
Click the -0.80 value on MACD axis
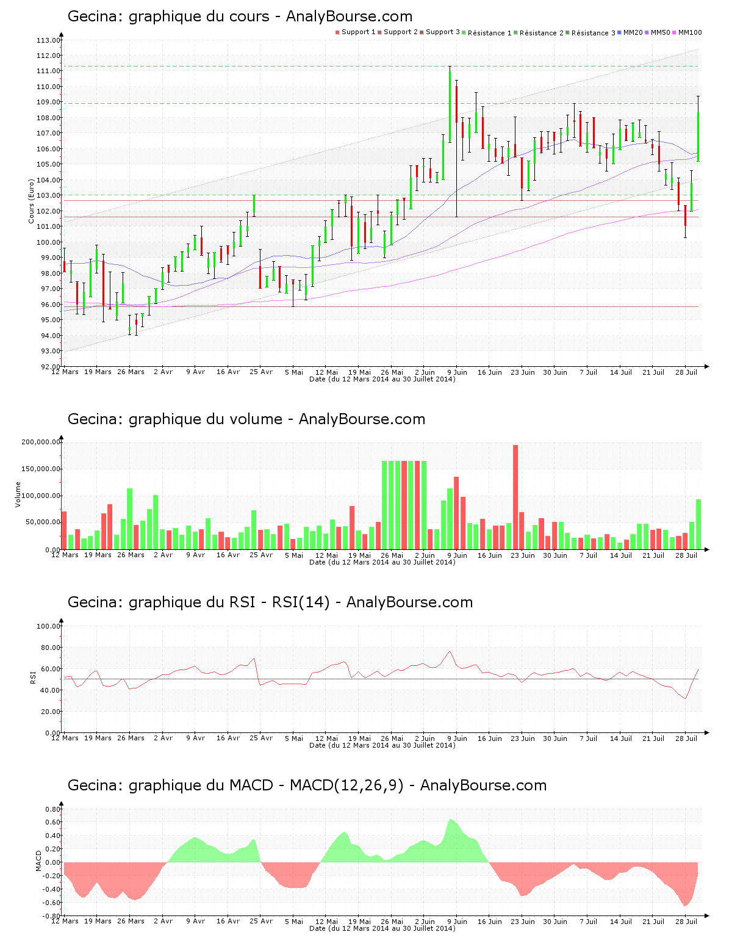tap(52, 916)
